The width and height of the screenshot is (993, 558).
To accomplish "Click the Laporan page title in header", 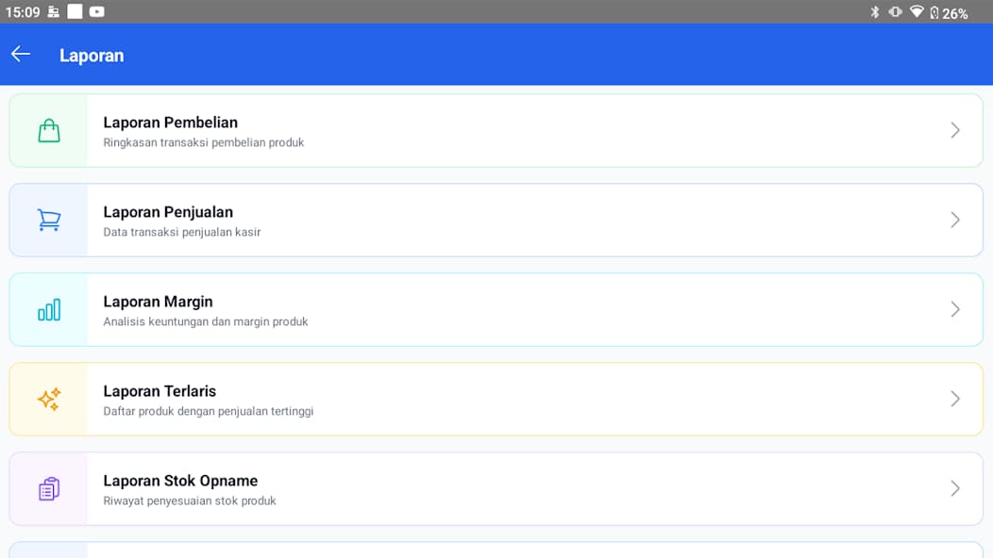I will coord(92,56).
